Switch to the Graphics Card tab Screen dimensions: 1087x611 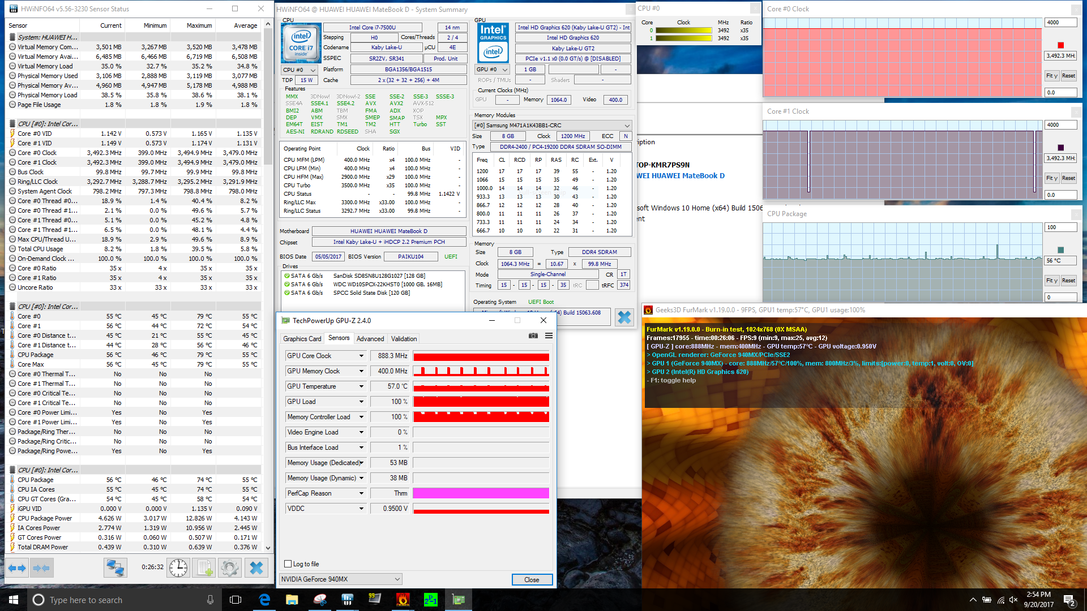pos(302,339)
